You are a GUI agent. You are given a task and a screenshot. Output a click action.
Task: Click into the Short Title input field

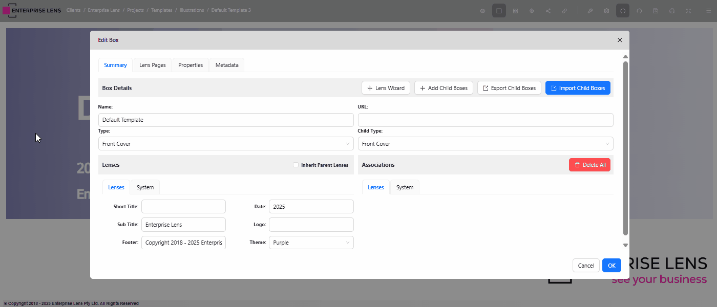tap(183, 206)
